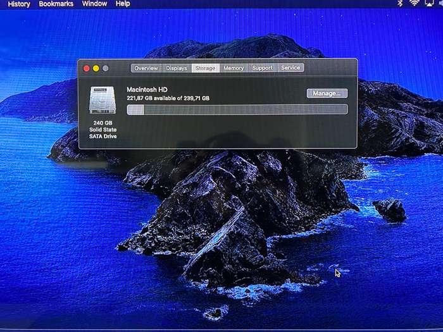Open the Bookmarks menu
This screenshot has width=443, height=332.
click(x=56, y=4)
